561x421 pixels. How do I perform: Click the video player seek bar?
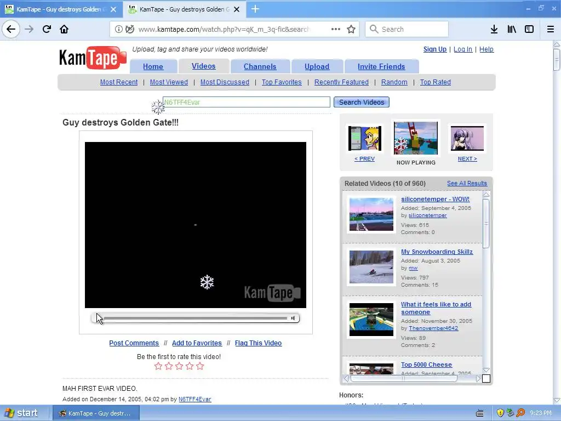click(196, 318)
